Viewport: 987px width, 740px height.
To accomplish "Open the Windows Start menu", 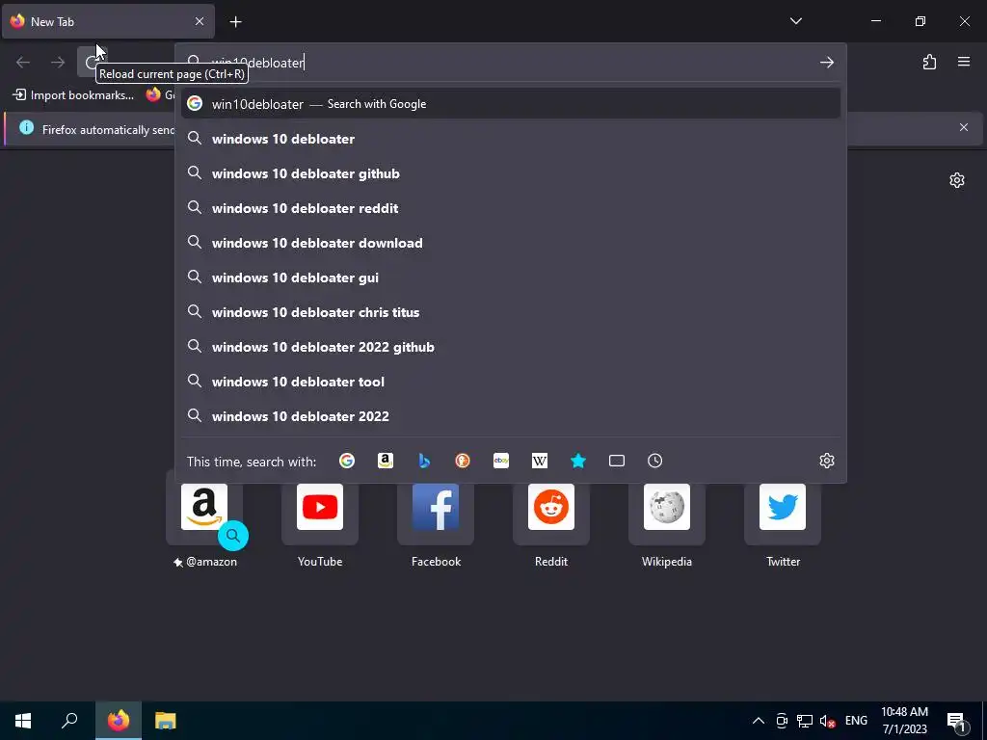I will click(23, 721).
